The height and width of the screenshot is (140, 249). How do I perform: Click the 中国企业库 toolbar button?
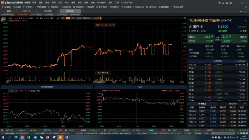[x=177, y=7]
